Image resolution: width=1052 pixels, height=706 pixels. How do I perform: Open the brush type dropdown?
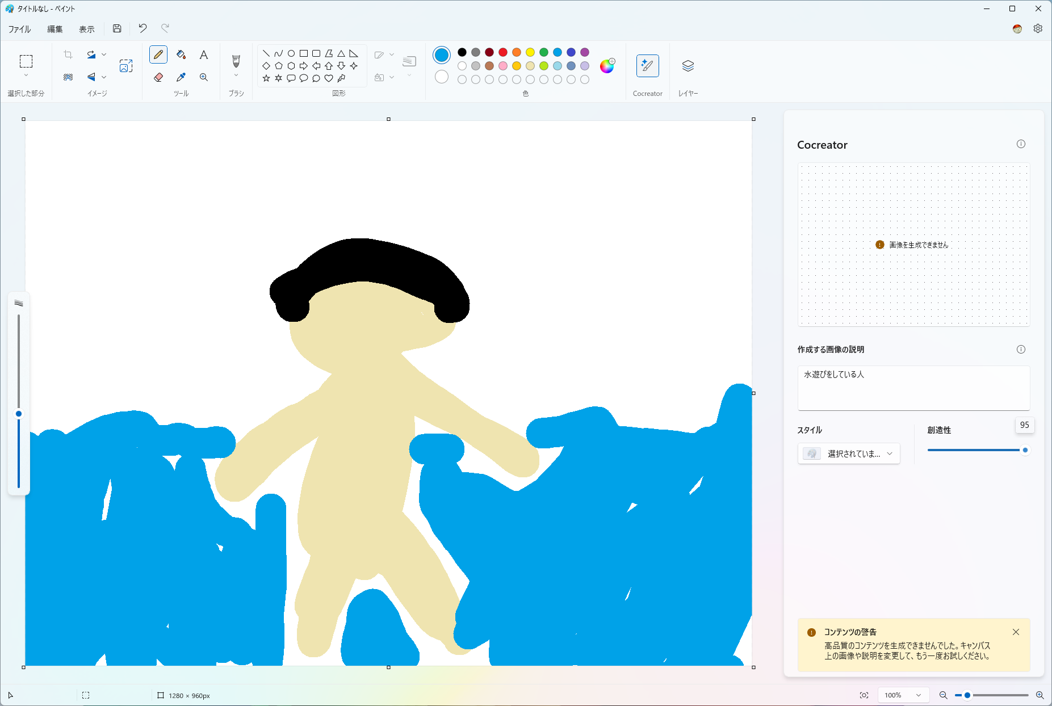tap(236, 74)
